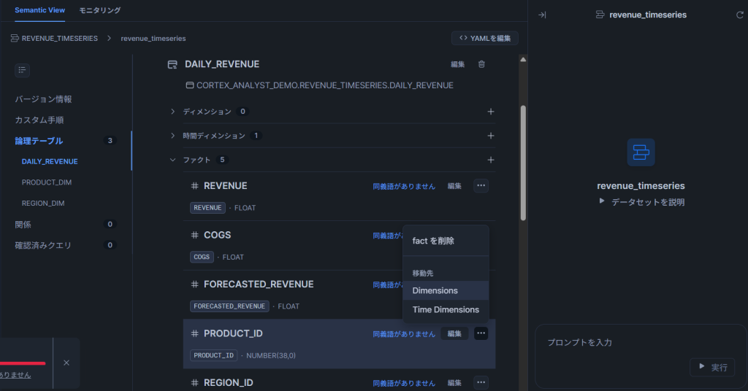Refresh the revenue_timeseries chat panel
The image size is (748, 391).
(x=739, y=15)
